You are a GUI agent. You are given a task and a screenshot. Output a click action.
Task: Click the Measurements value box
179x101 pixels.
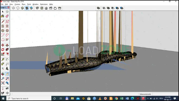165,94
